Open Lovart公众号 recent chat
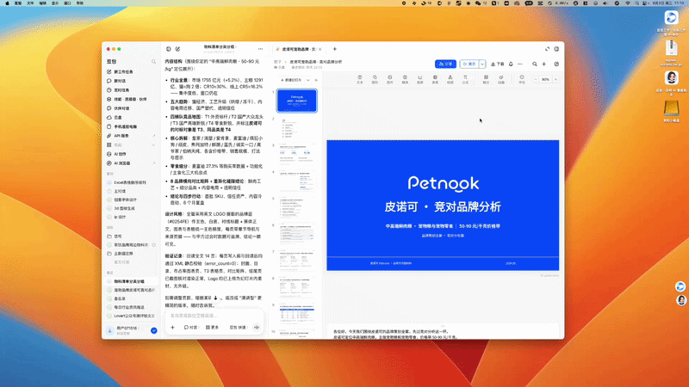Viewport: 689px width, 387px height. (130, 316)
